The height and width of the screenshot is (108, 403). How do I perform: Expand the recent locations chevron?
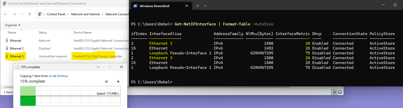click(x=22, y=14)
